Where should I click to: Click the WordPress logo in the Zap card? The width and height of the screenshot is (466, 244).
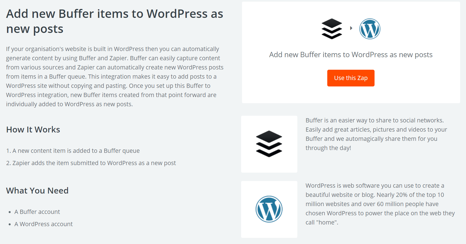(x=370, y=29)
